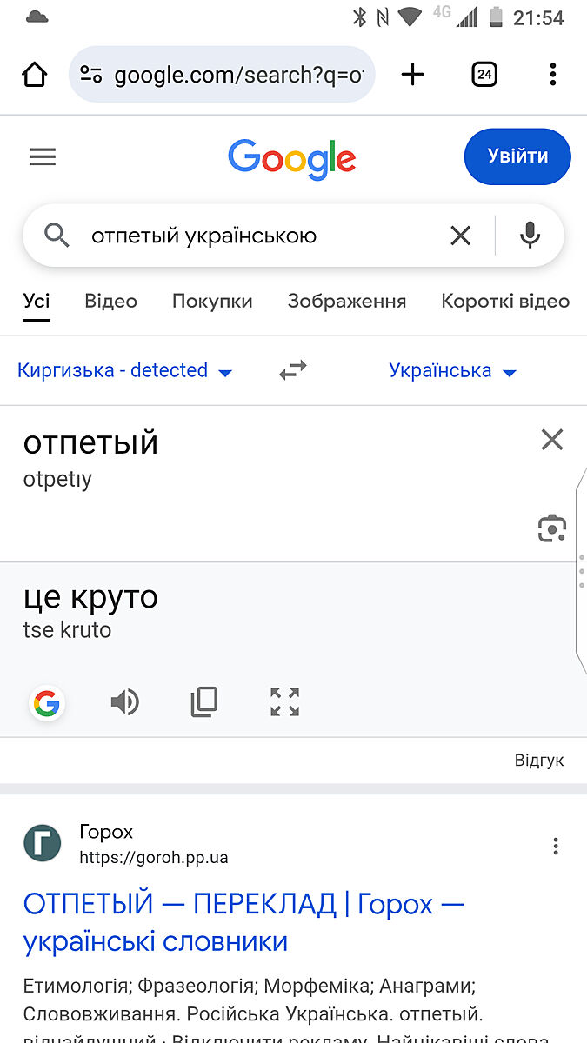
Task: Open Google hamburger main menu
Action: tap(43, 156)
